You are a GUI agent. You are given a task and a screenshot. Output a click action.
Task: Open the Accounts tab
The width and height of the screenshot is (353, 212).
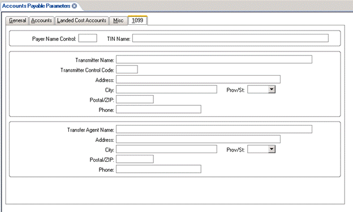(x=41, y=20)
